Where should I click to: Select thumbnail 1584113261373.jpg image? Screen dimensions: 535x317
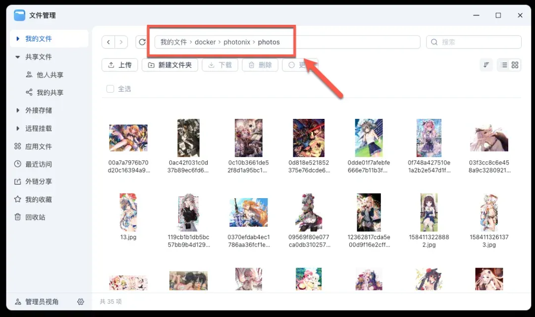(489, 212)
